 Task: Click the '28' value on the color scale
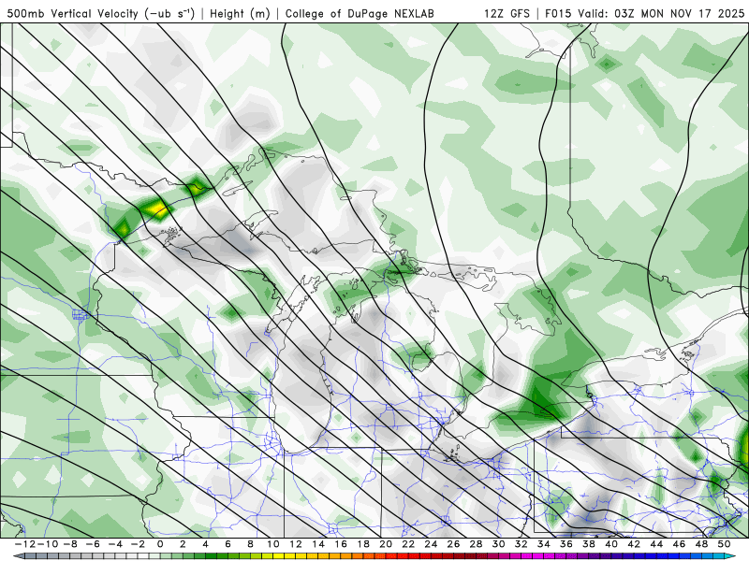477,544
